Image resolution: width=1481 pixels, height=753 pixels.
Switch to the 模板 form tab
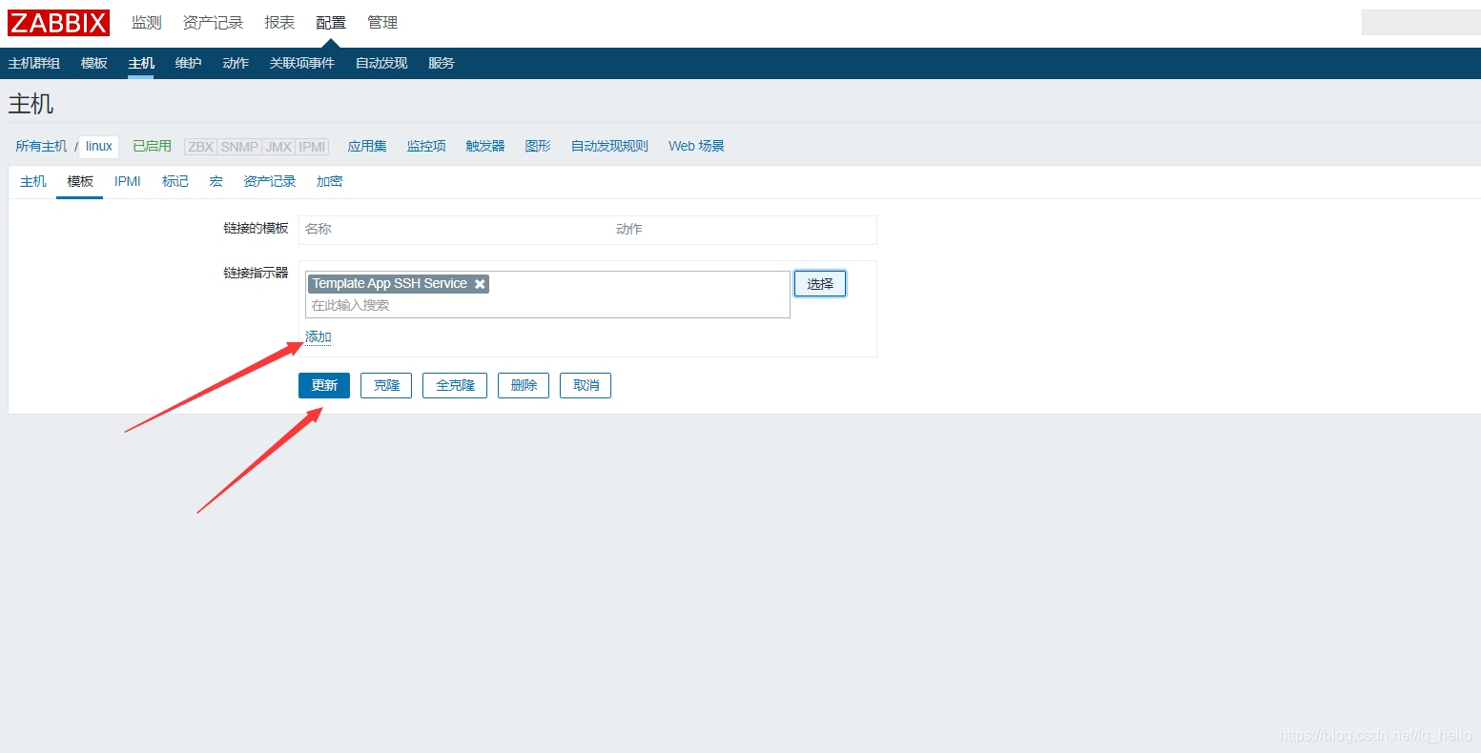click(80, 181)
